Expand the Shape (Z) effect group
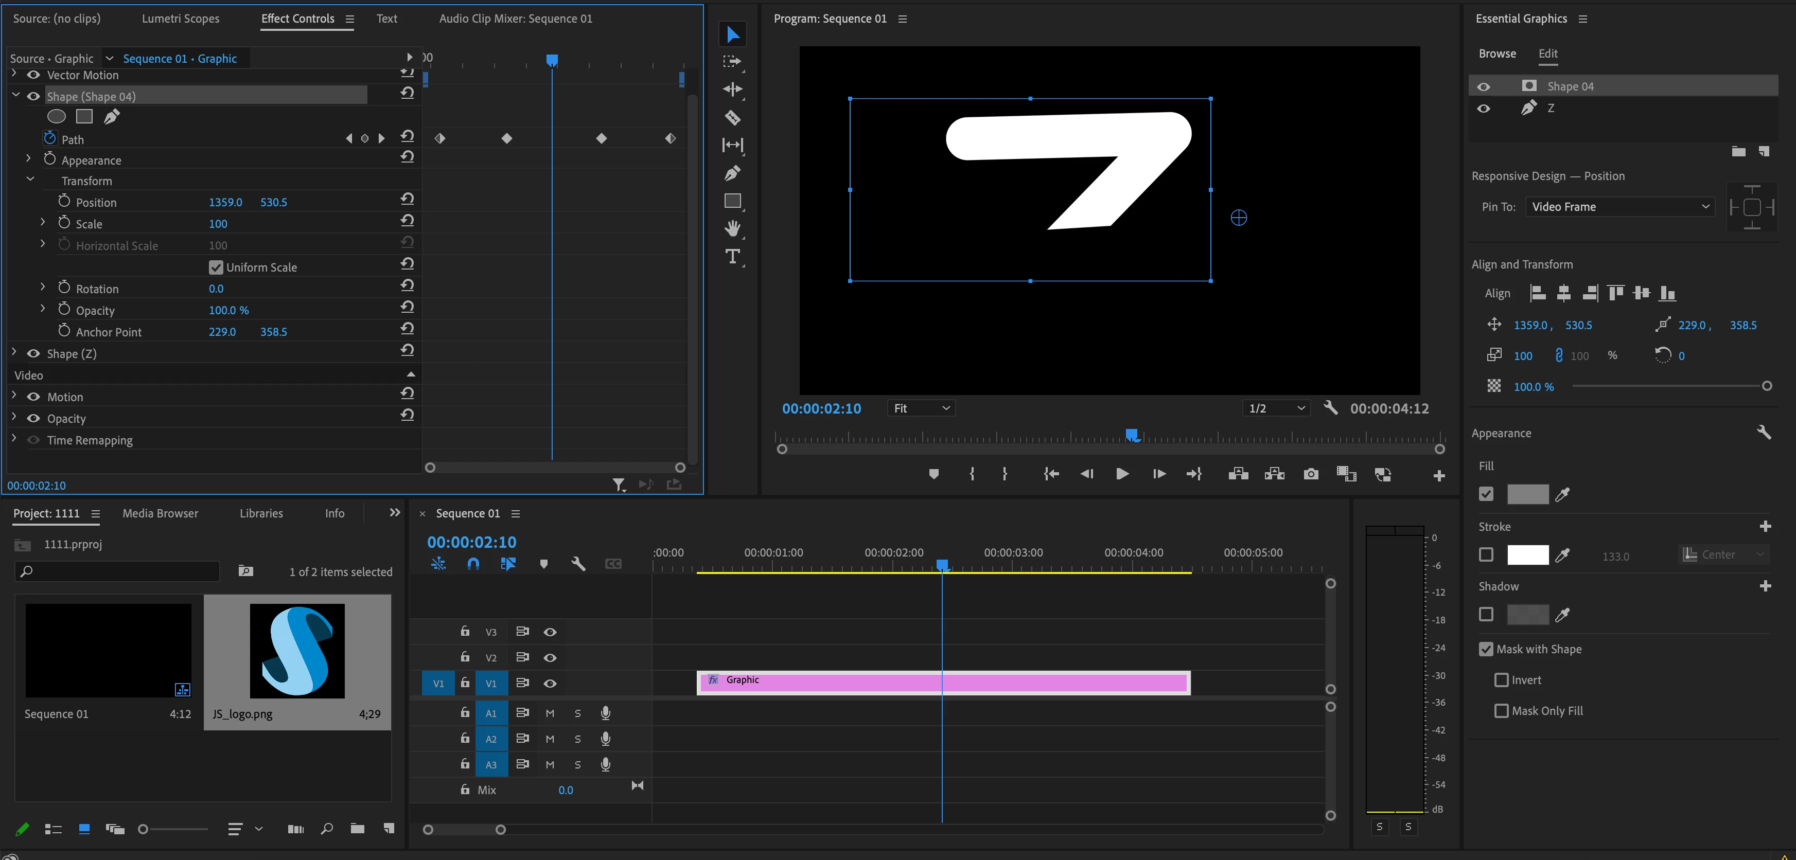Image resolution: width=1796 pixels, height=860 pixels. click(x=14, y=353)
